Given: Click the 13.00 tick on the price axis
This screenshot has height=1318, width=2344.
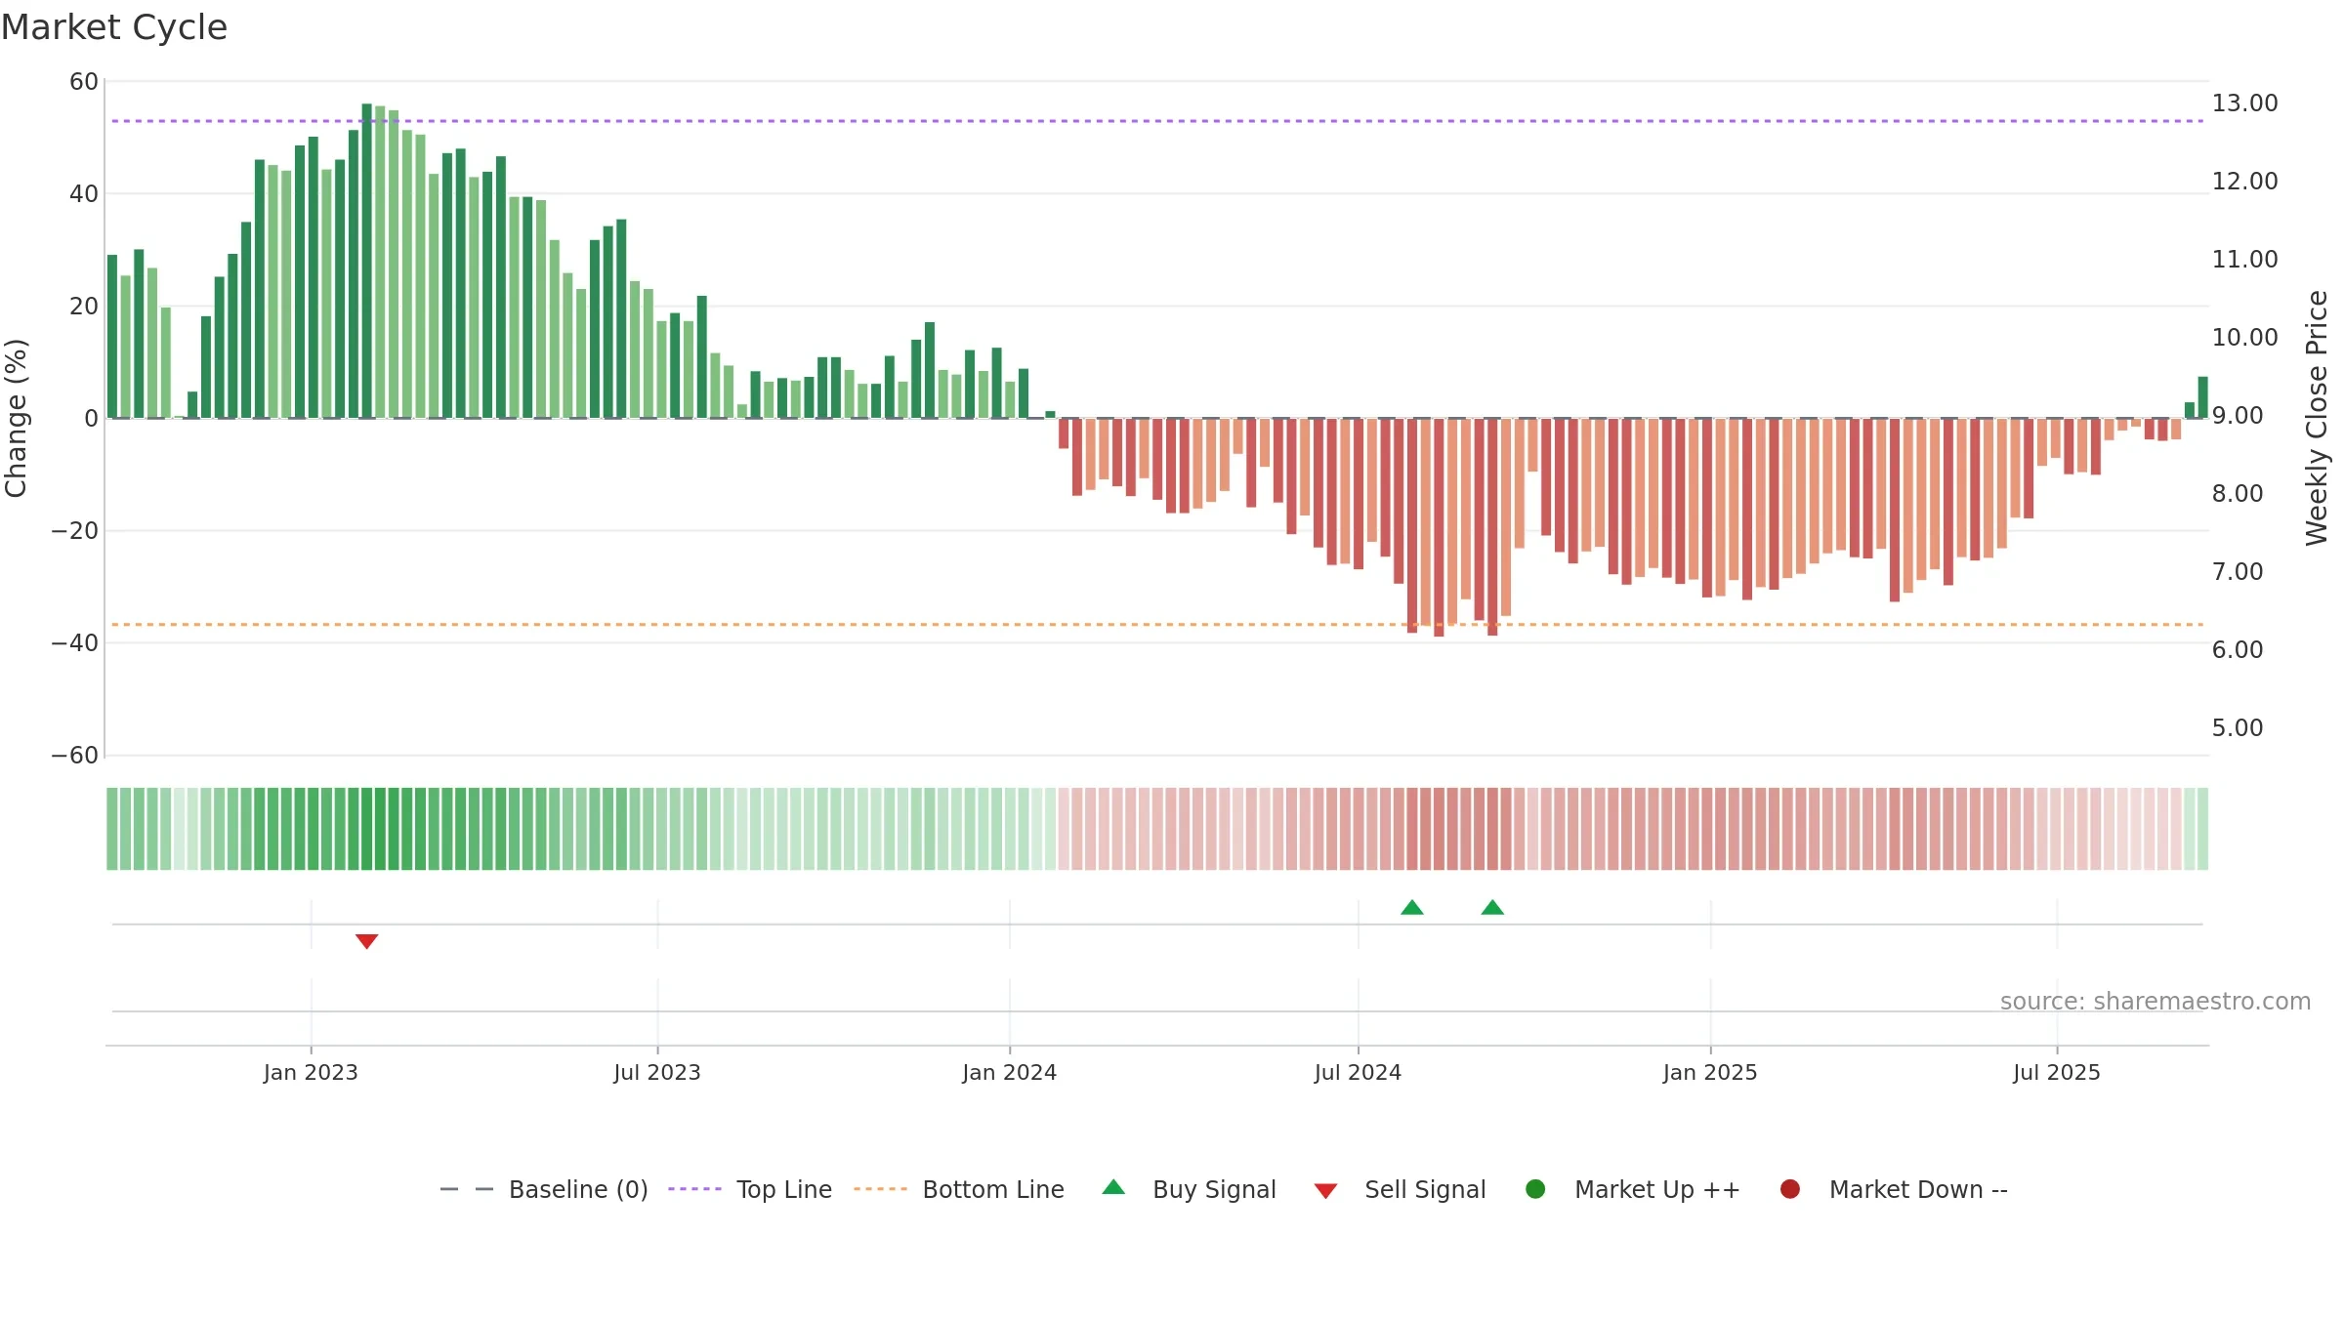Looking at the screenshot, I should click(2244, 103).
